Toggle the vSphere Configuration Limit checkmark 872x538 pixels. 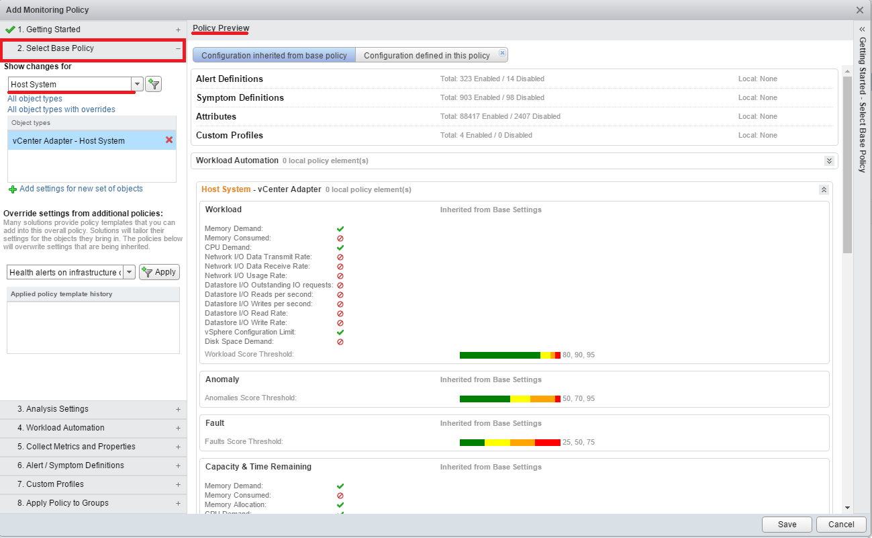tap(340, 332)
